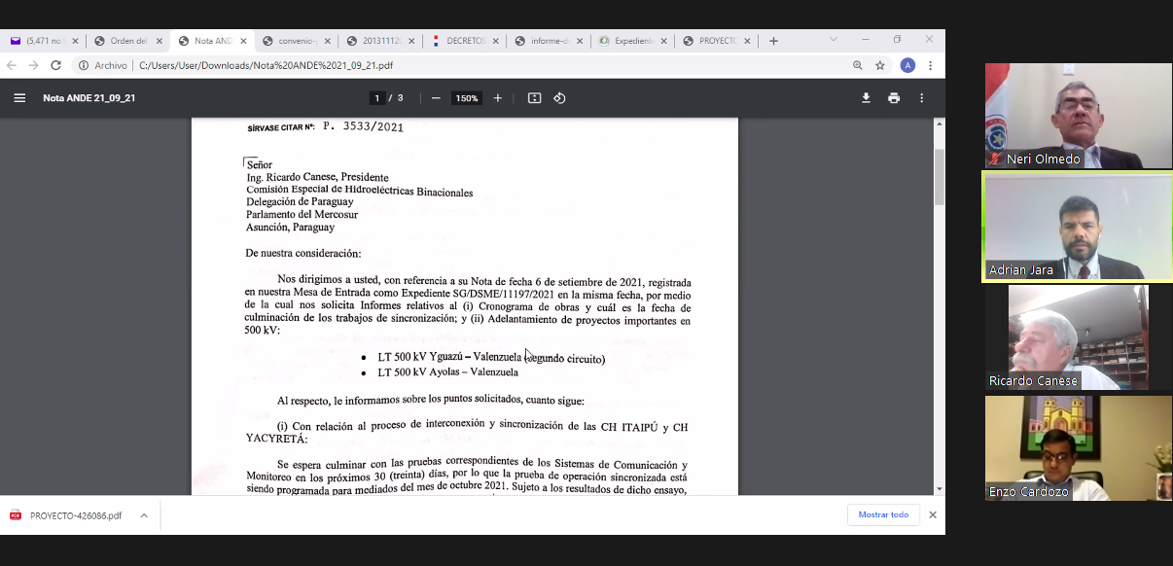1173x566 pixels.
Task: Select Enzo Cardozo video thumbnail
Action: [1079, 448]
